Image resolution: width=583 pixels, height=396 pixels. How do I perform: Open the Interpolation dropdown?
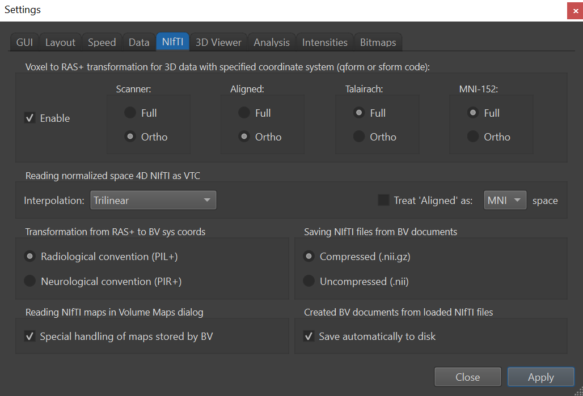pos(153,200)
